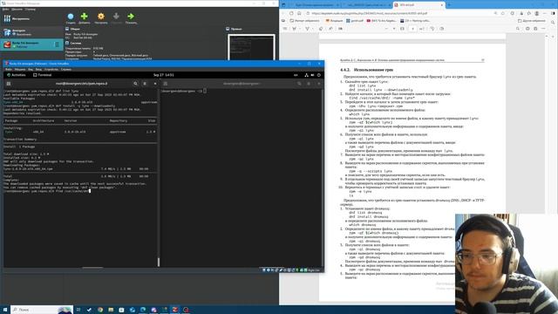This screenshot has width=558, height=314.
Task: Open the Machine menu in the VM window
Action: (20, 70)
